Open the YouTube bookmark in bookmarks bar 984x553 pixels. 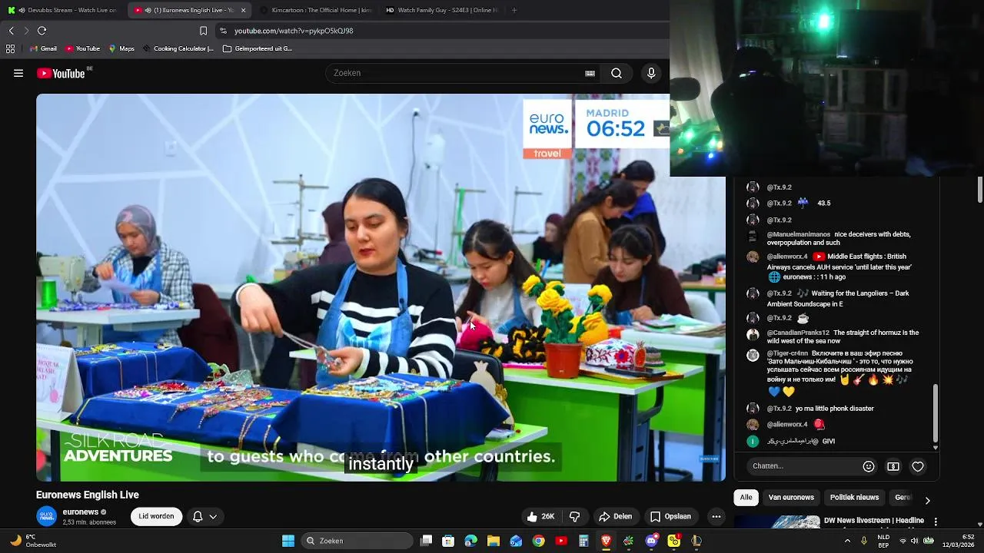point(82,48)
